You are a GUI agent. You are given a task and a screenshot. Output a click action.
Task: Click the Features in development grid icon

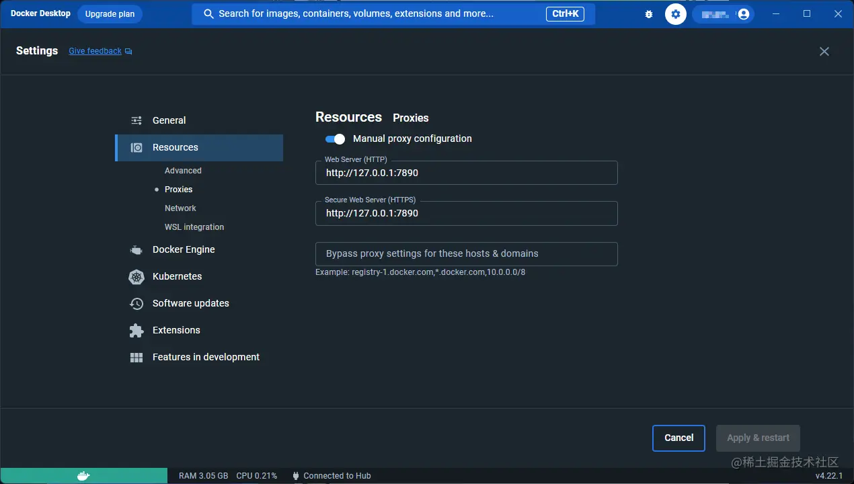[137, 357]
